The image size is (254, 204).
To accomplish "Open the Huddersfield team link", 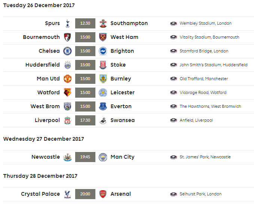I will click(43, 65).
